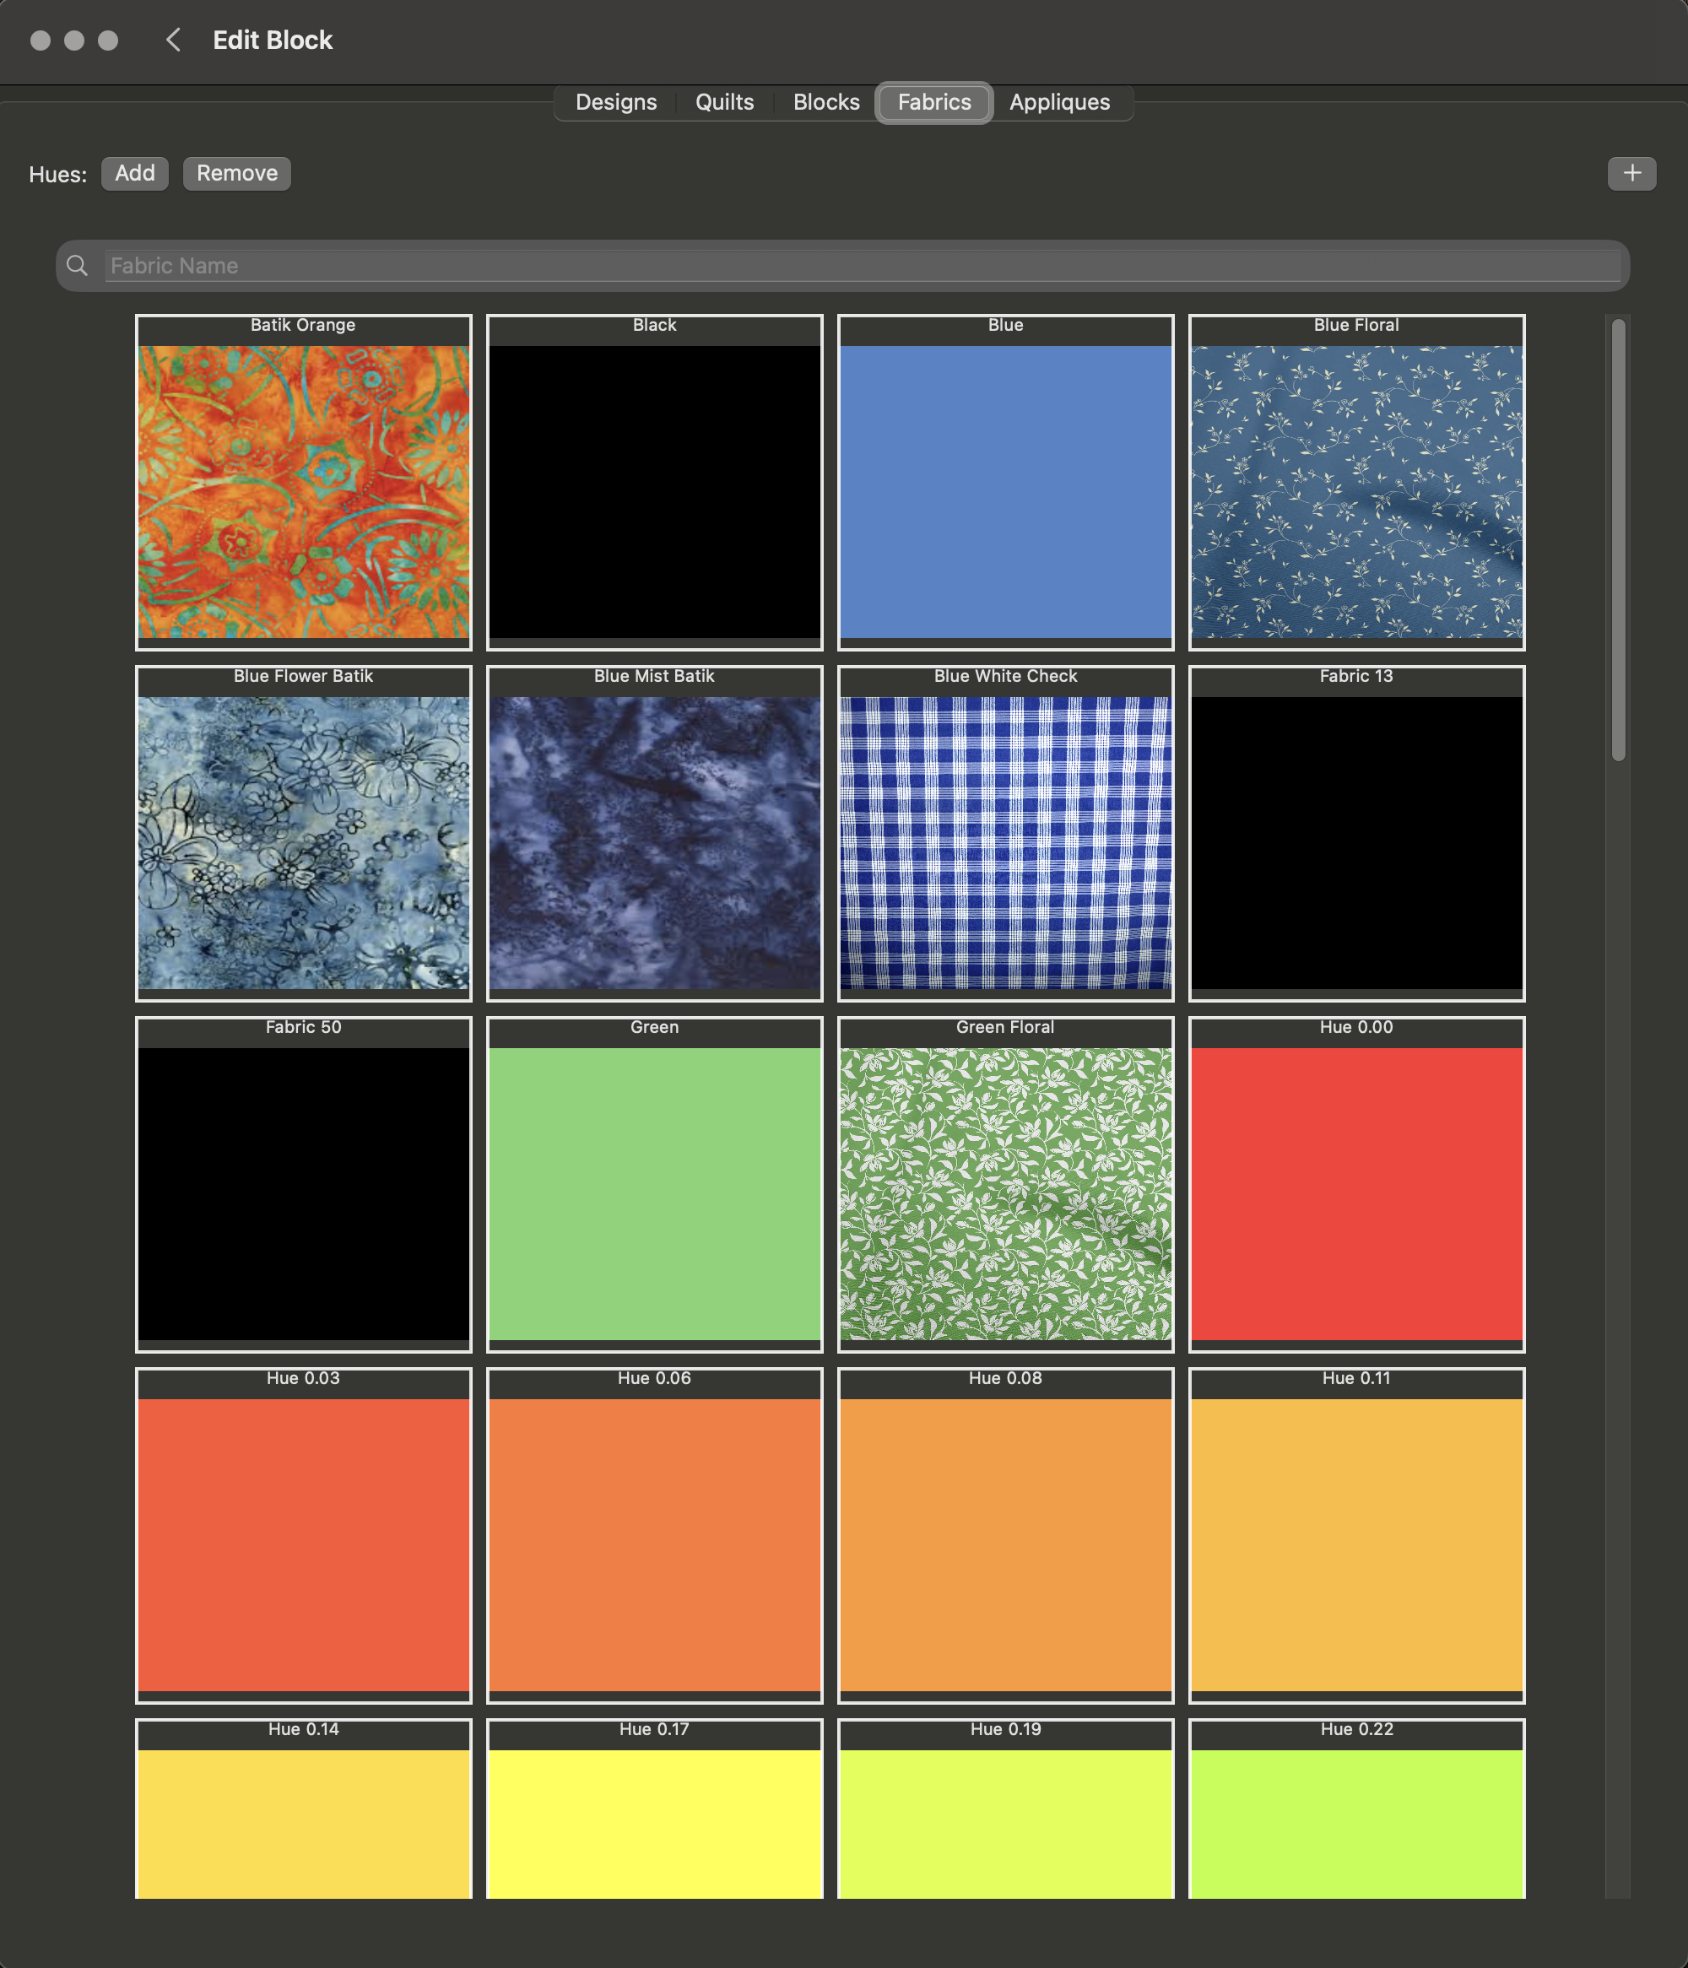Select the Hue 0.03 swatch
The image size is (1688, 1968).
(303, 1535)
